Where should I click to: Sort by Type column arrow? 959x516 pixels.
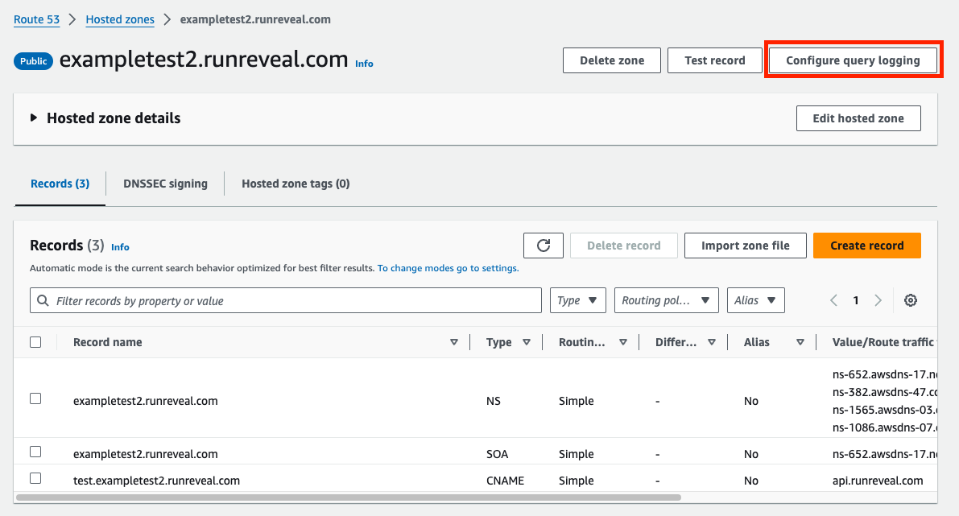(x=527, y=342)
